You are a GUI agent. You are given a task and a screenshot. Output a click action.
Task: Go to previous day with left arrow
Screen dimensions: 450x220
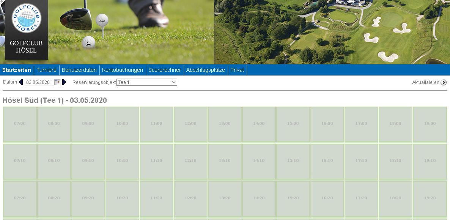click(21, 82)
